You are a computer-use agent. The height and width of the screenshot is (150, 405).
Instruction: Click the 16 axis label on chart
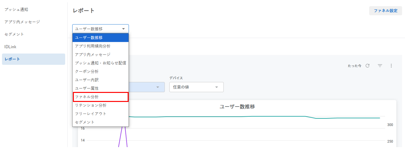coord(83,128)
